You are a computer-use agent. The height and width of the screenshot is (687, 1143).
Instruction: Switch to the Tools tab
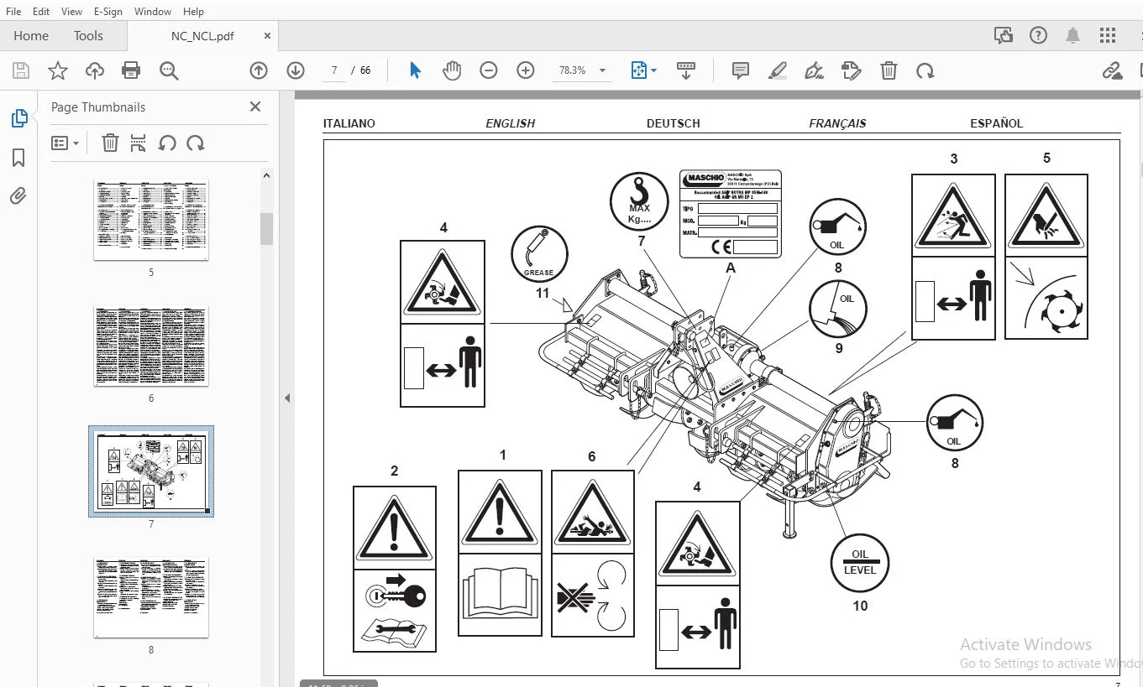(x=88, y=35)
